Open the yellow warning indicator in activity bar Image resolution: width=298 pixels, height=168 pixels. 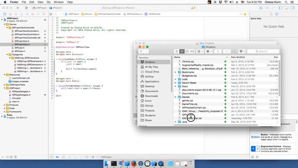[193, 8]
